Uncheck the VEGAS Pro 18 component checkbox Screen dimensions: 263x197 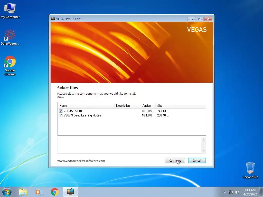pos(61,111)
